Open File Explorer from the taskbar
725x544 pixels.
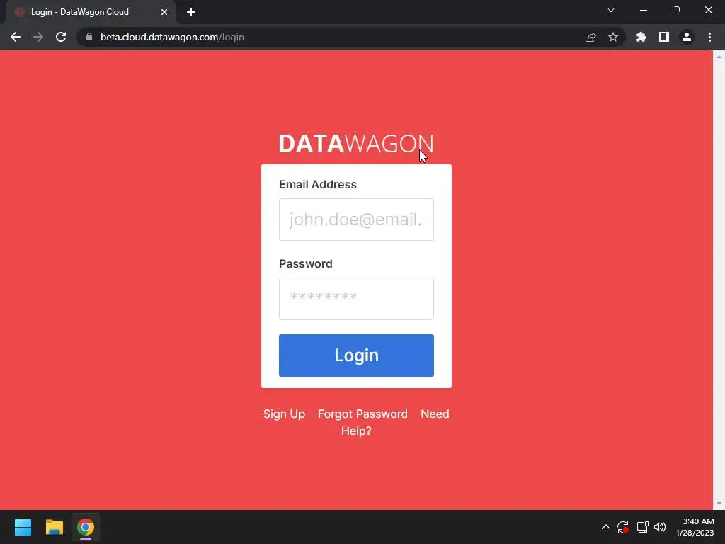pos(54,527)
